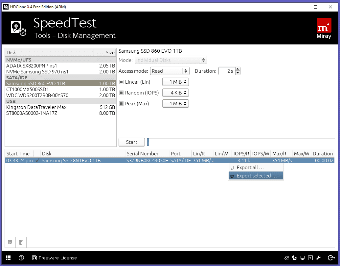
Task: Select ADATA SX8200PNP-ns1 disk
Action: pyautogui.click(x=60, y=66)
